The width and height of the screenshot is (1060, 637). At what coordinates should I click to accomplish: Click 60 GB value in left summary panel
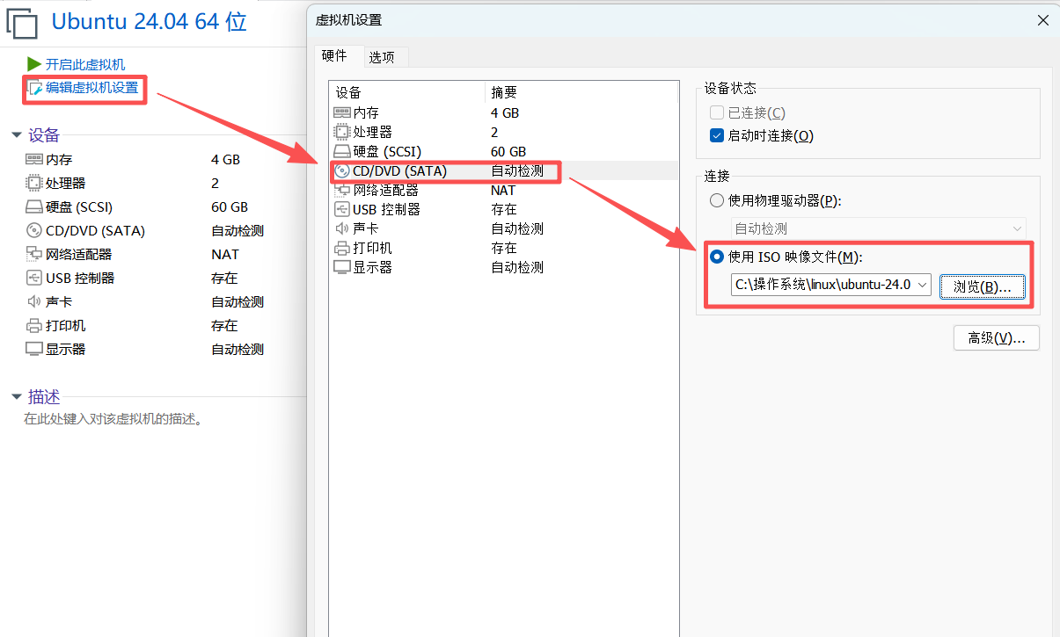pyautogui.click(x=230, y=207)
